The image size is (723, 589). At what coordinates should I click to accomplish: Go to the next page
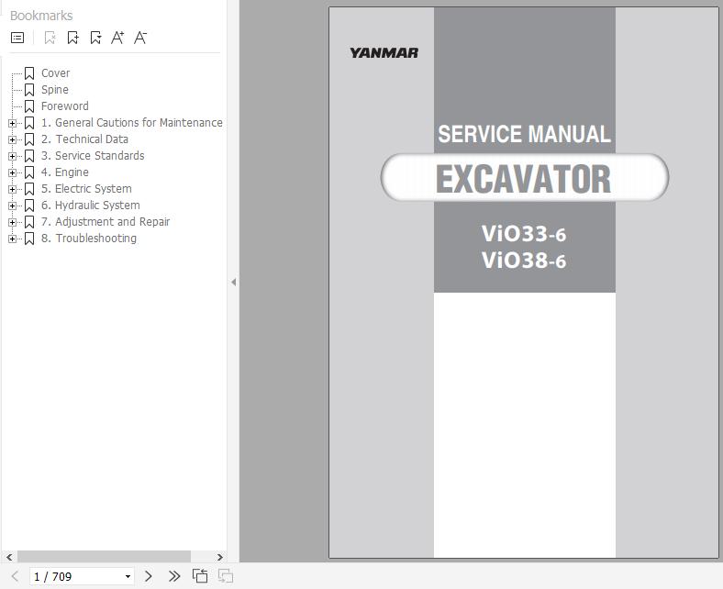click(x=148, y=576)
